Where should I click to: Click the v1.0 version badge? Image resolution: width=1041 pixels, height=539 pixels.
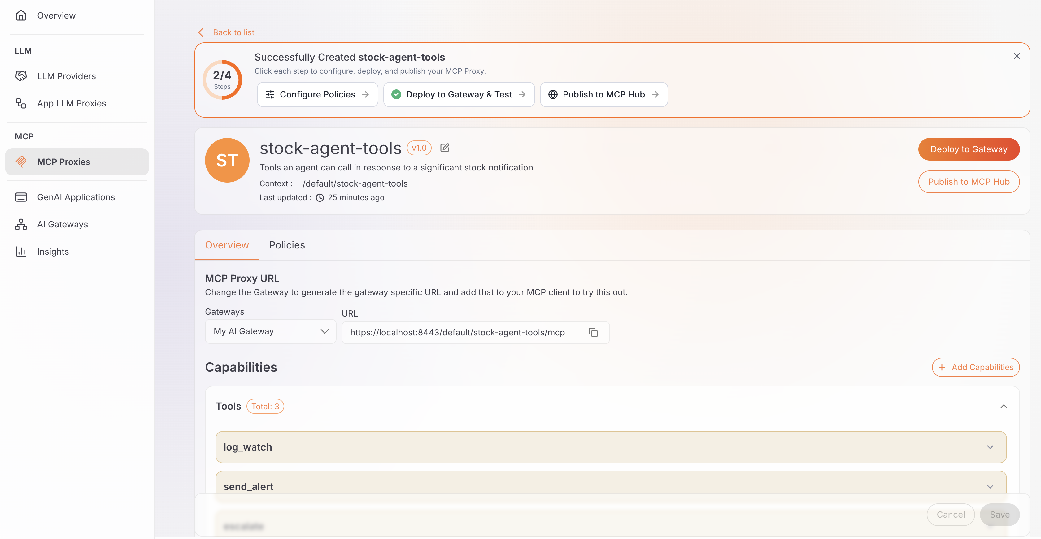pos(419,148)
